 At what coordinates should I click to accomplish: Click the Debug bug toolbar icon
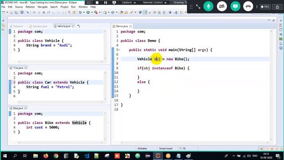[x=80, y=12]
